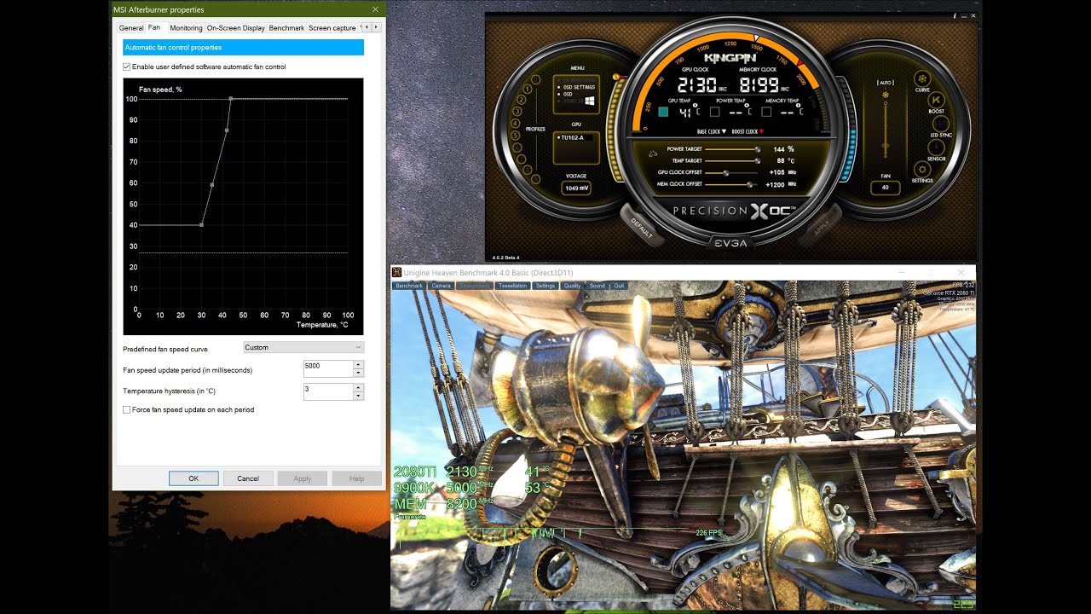Toggle the Memory Temp checkbox

click(x=766, y=112)
